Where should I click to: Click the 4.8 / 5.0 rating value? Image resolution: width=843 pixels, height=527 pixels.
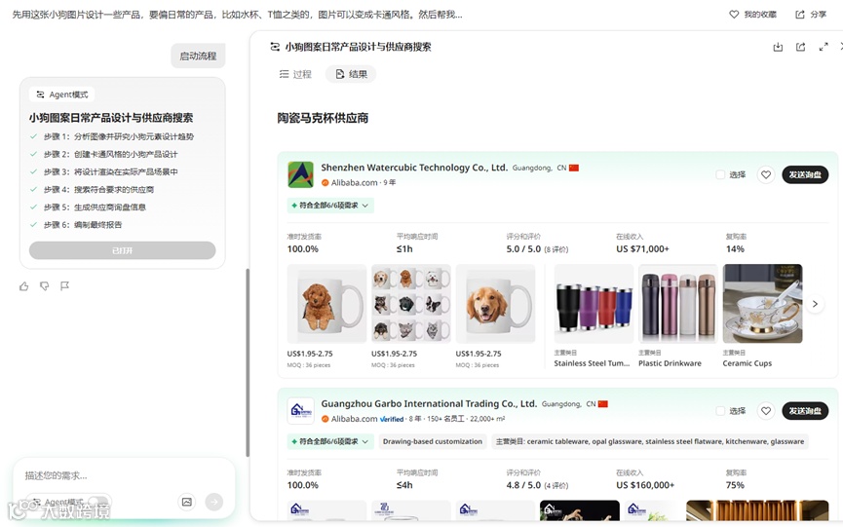tap(523, 486)
